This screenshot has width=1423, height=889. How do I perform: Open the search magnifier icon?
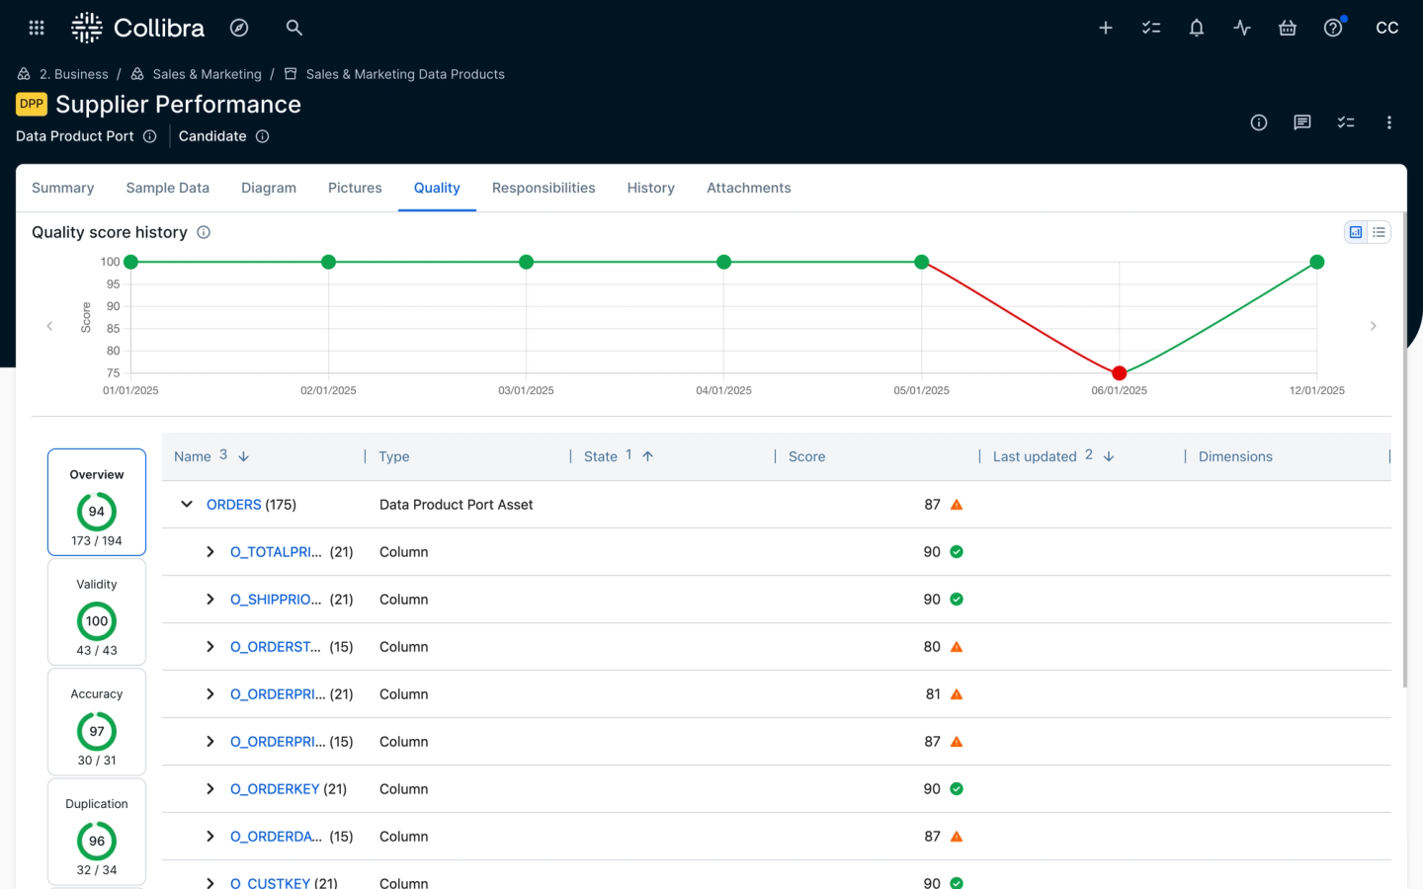pyautogui.click(x=293, y=28)
